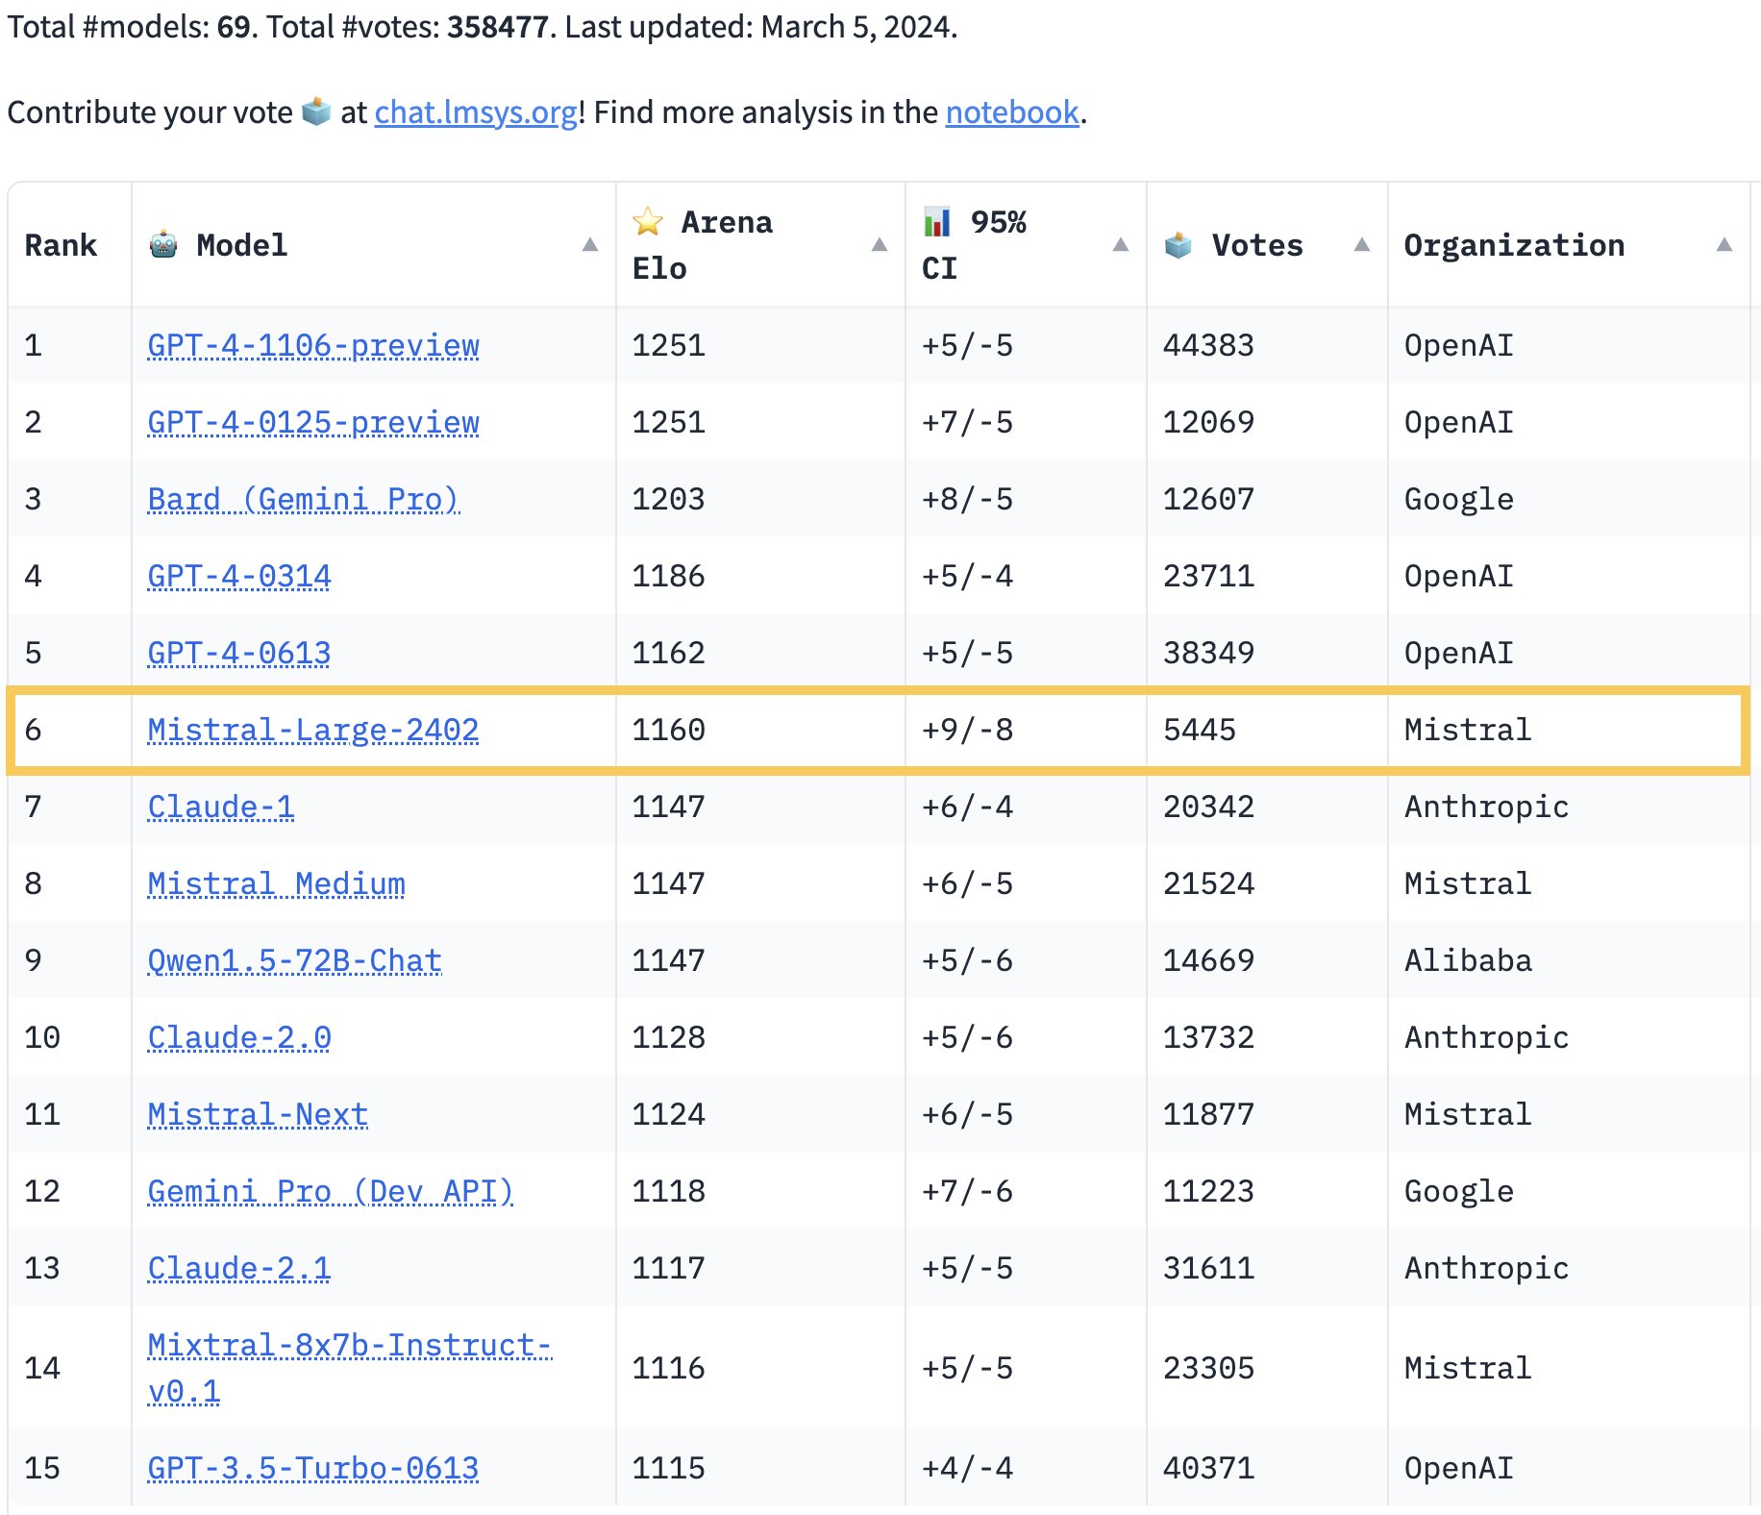Open the notebook analysis link
The height and width of the screenshot is (1515, 1761).
point(1012,112)
